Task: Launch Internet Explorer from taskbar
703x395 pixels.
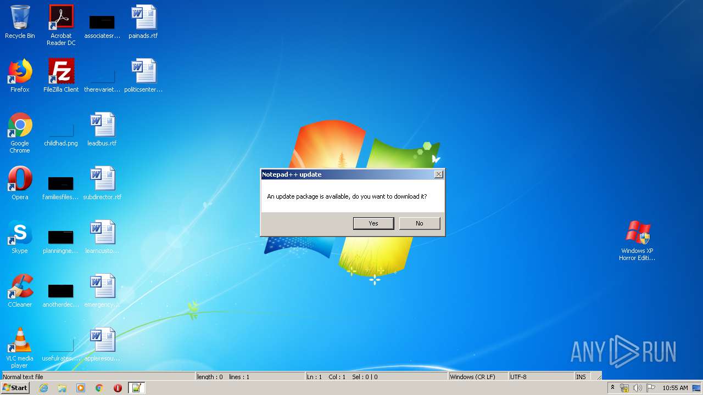Action: (43, 388)
